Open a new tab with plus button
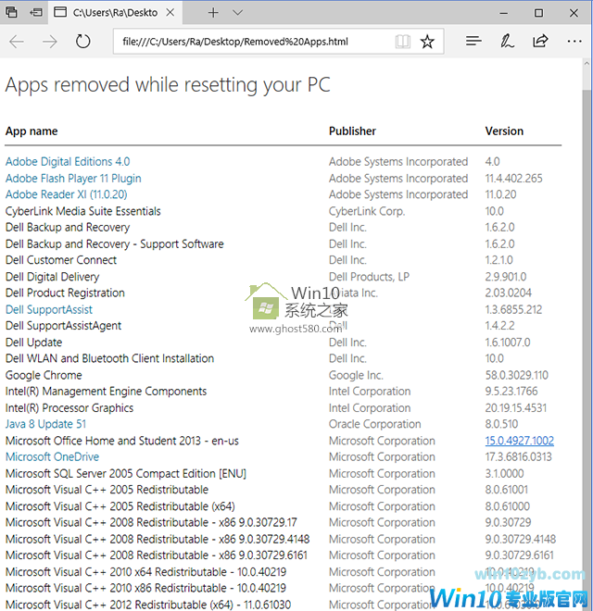This screenshot has height=611, width=593. tap(213, 13)
